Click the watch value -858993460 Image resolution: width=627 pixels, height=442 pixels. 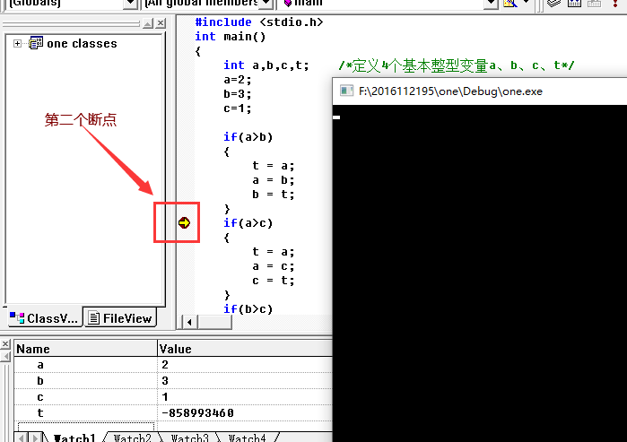[198, 412]
